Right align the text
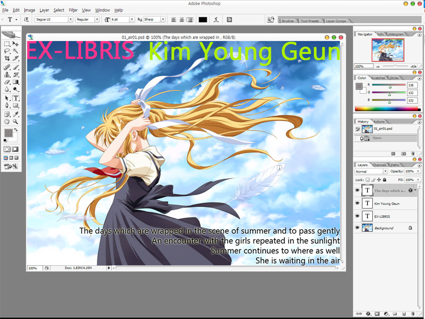The image size is (425, 319). [190, 20]
